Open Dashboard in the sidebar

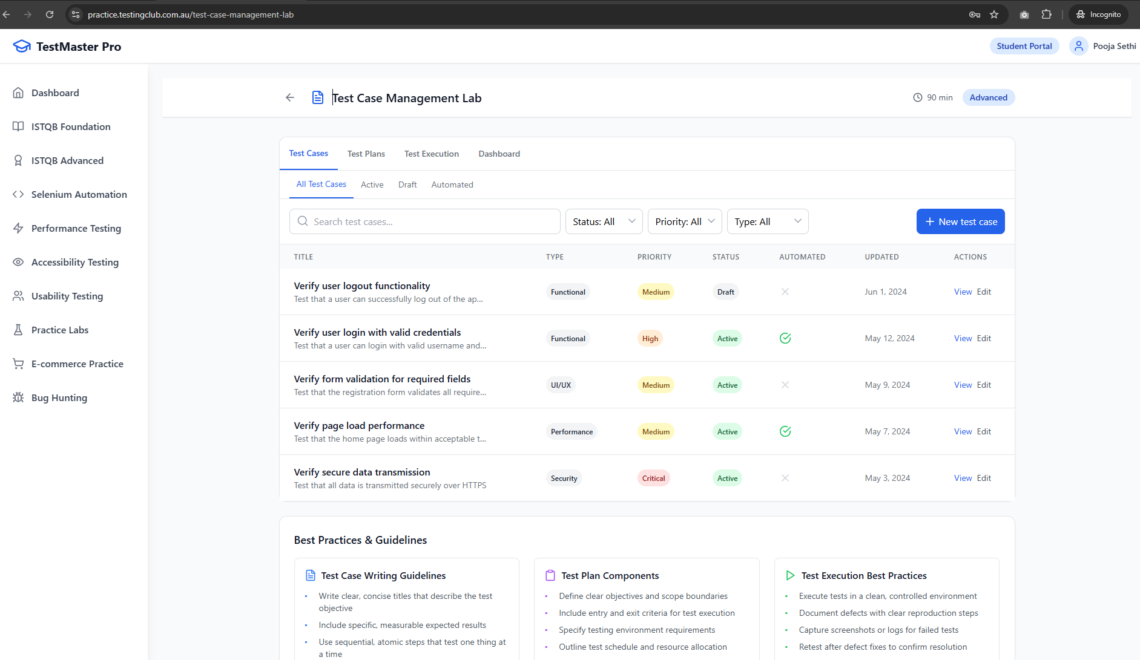pos(55,93)
